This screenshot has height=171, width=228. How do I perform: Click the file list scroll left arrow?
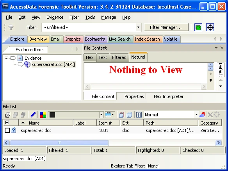pos(6,142)
